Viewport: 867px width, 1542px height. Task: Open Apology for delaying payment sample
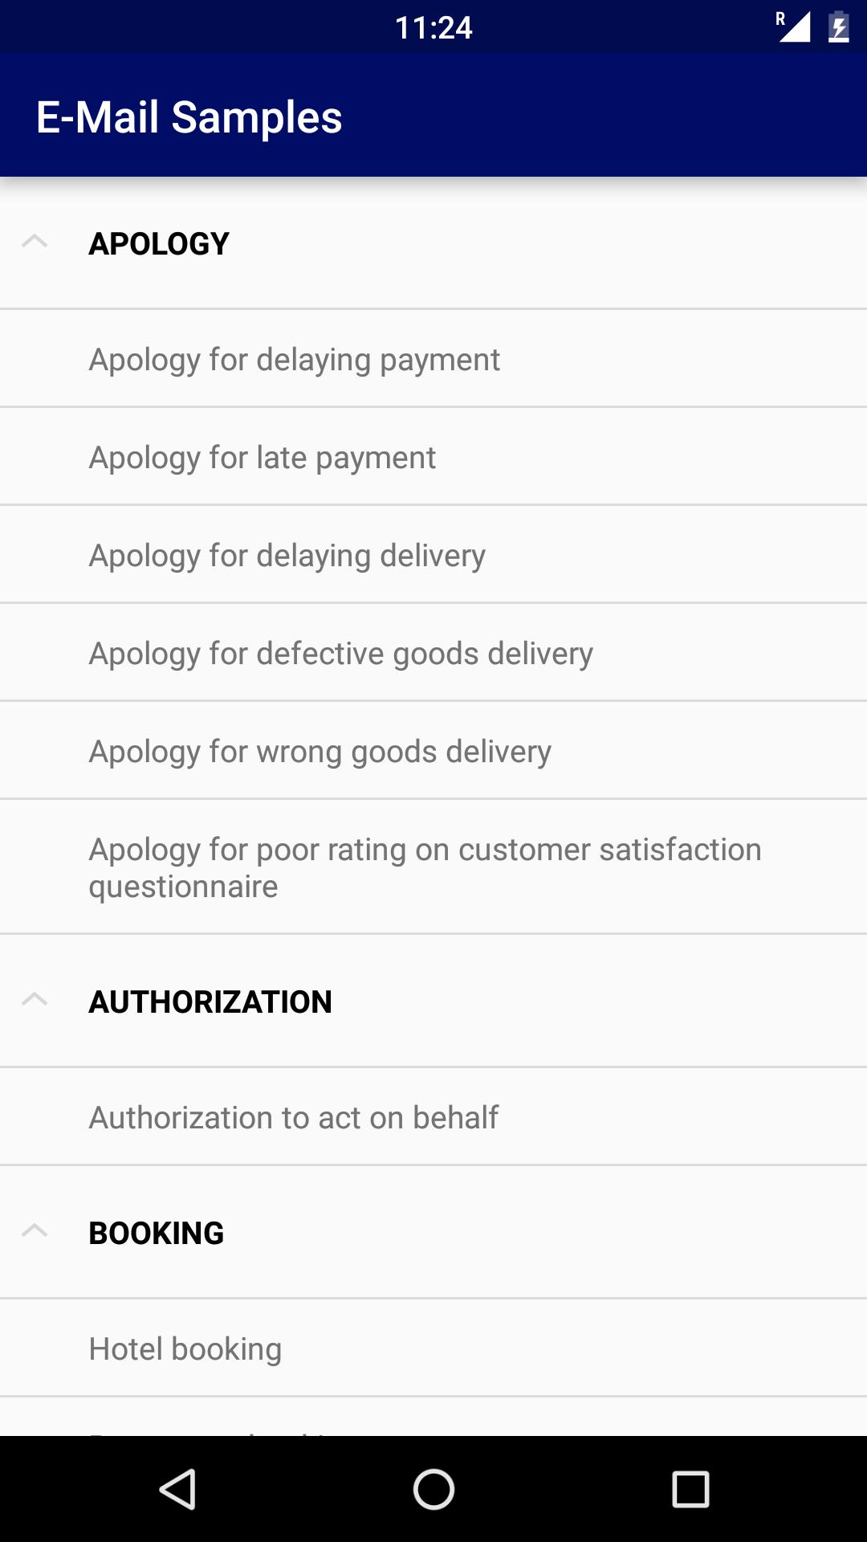coord(294,360)
